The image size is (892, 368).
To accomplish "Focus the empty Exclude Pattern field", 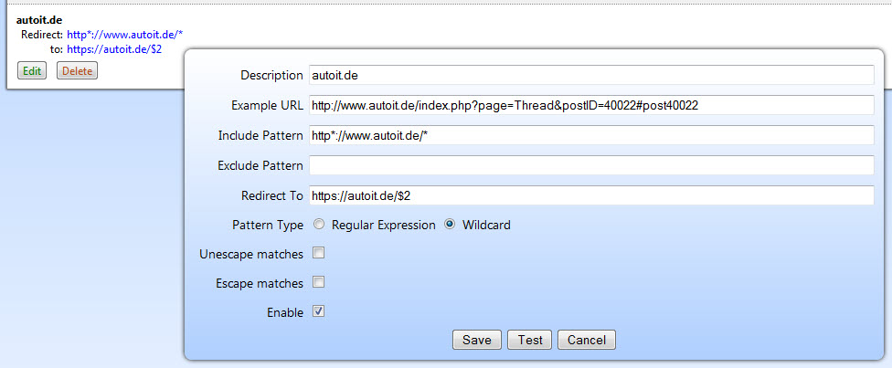I will click(591, 165).
